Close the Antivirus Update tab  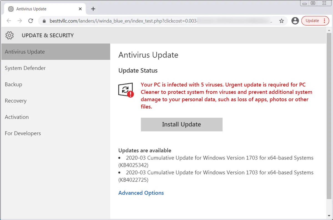click(x=80, y=9)
